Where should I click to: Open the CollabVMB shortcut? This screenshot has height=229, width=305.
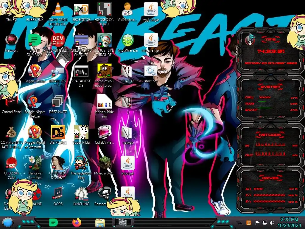[x=104, y=135]
